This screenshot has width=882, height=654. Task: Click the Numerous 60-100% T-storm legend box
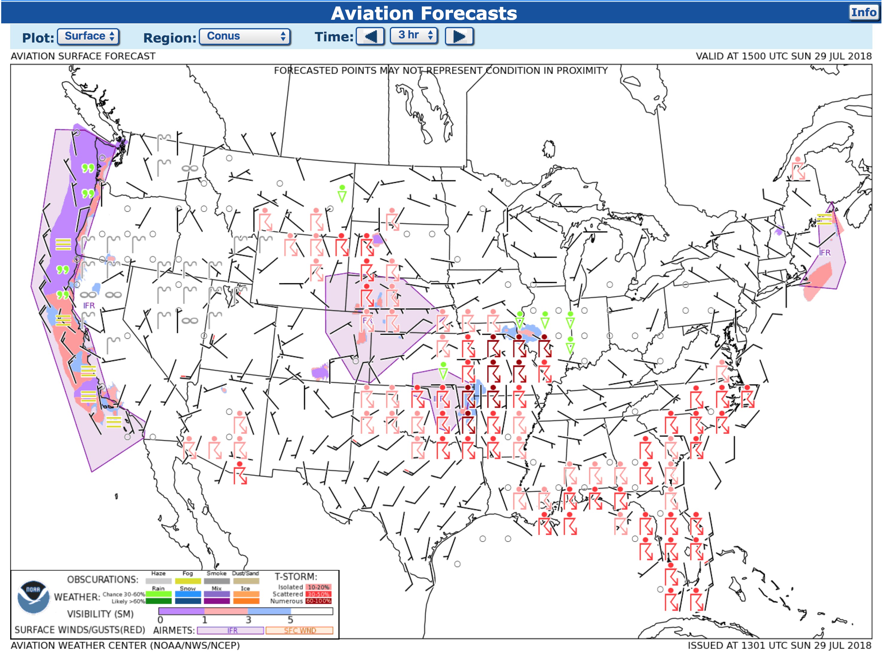318,601
